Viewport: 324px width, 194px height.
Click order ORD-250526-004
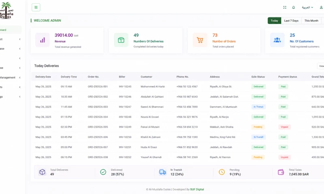[98, 117]
